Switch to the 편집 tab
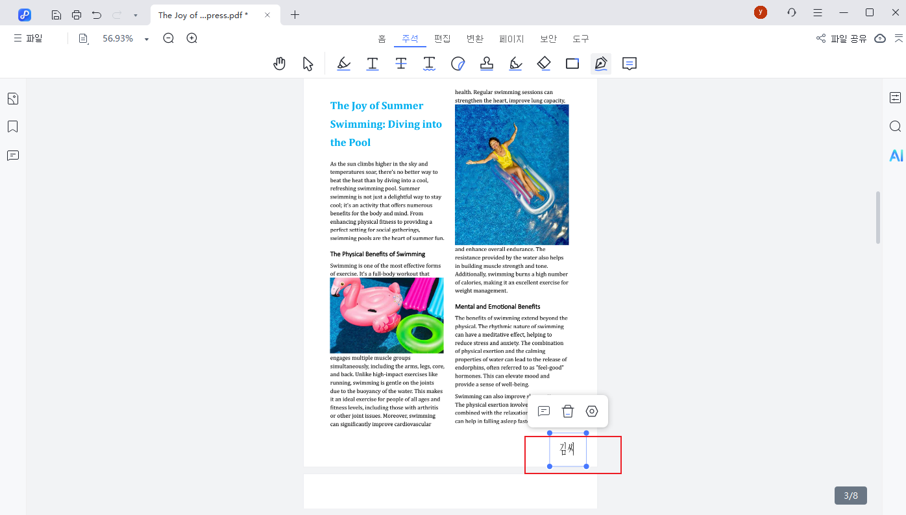This screenshot has height=515, width=906. (x=443, y=39)
